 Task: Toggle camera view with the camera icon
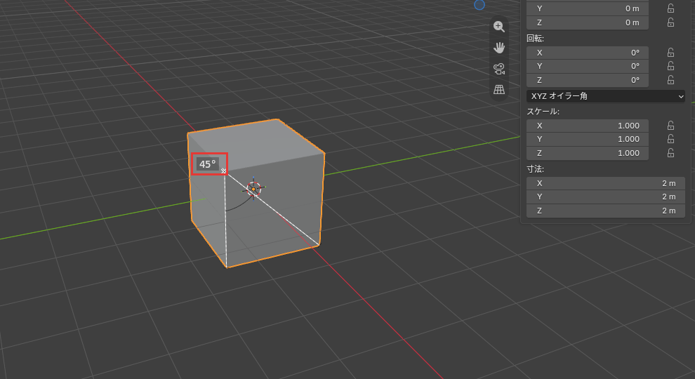click(x=499, y=69)
